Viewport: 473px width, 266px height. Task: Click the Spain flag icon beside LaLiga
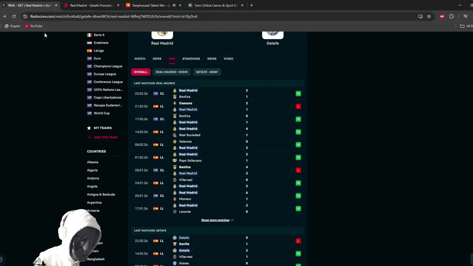[89, 51]
